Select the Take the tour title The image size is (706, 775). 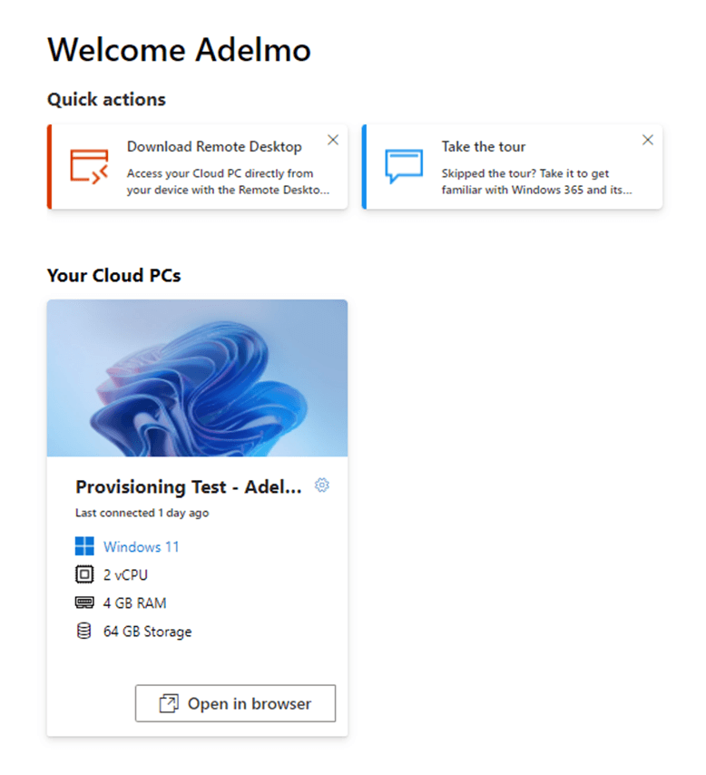tap(484, 147)
